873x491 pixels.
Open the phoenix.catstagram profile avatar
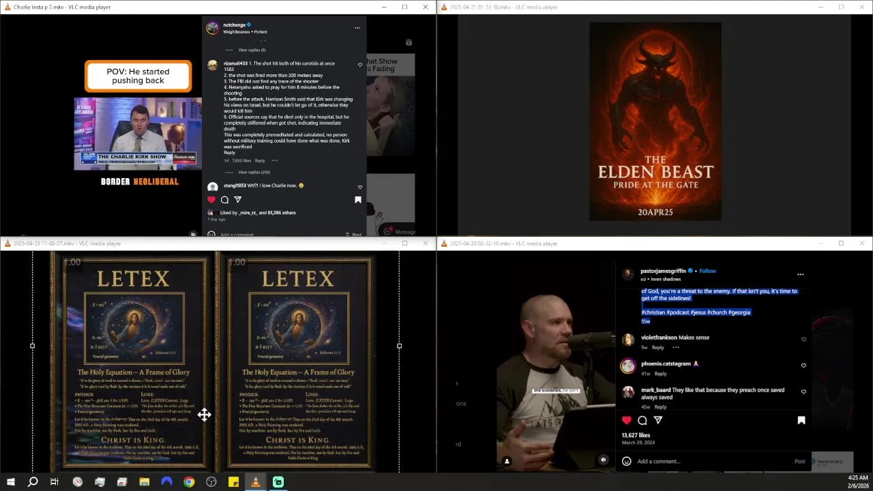coord(628,366)
